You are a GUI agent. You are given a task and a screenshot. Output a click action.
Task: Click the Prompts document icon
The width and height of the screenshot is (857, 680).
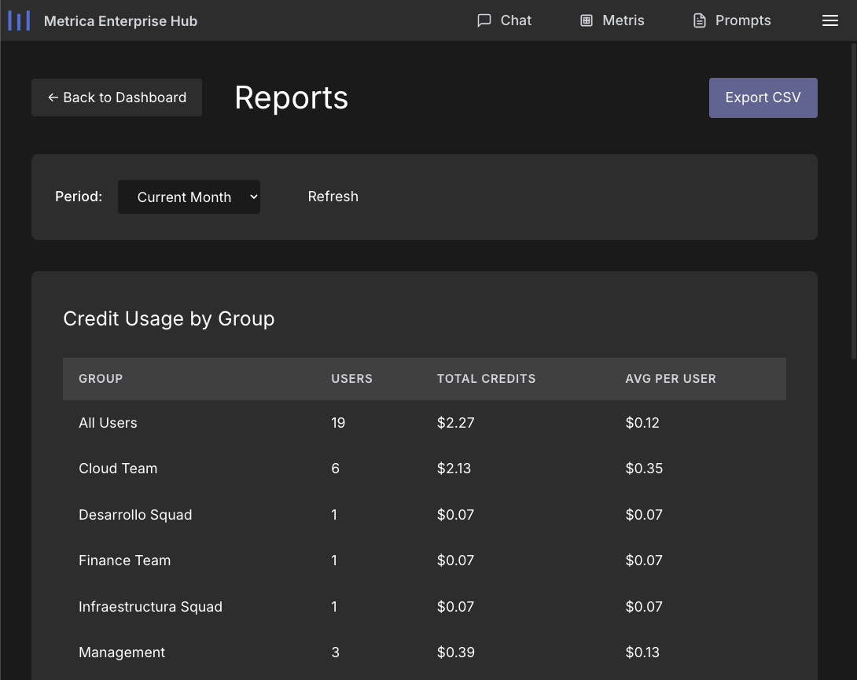700,20
